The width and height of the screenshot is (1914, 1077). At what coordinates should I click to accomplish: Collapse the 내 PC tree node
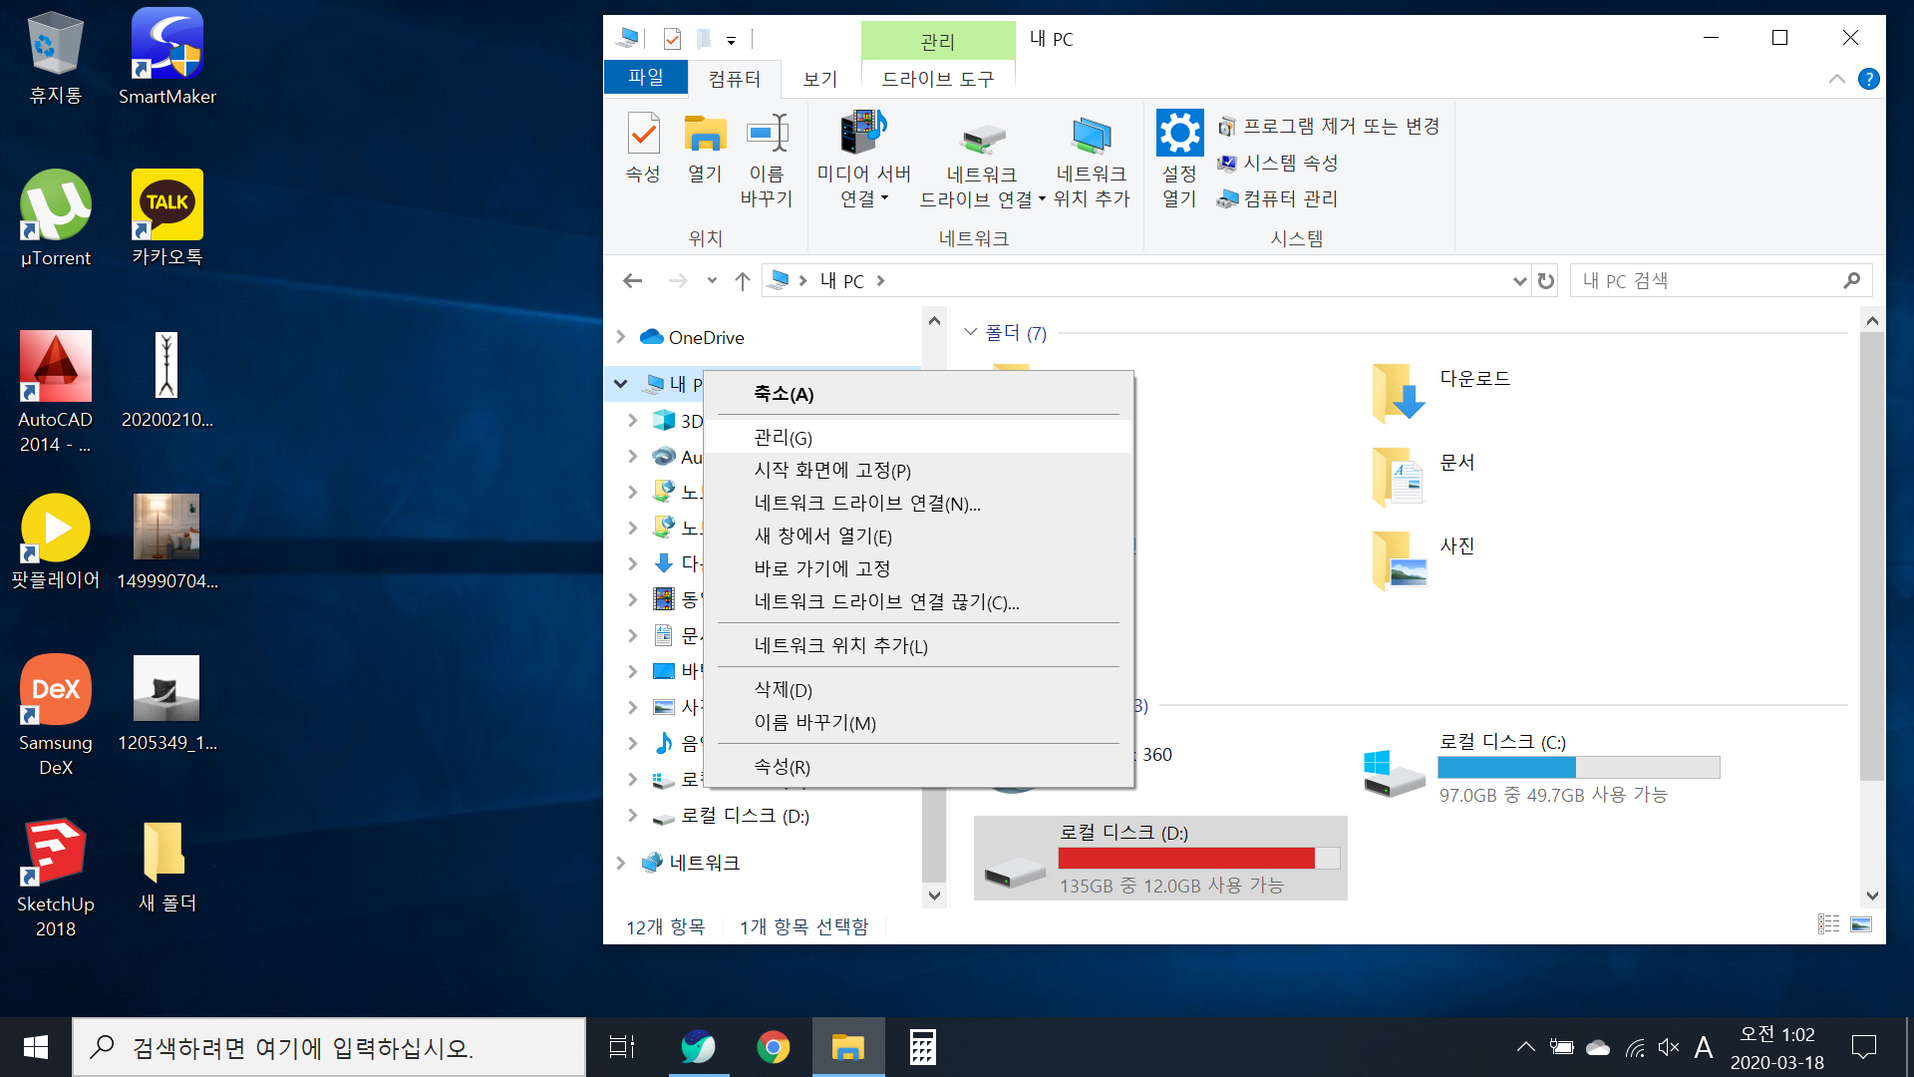point(621,383)
